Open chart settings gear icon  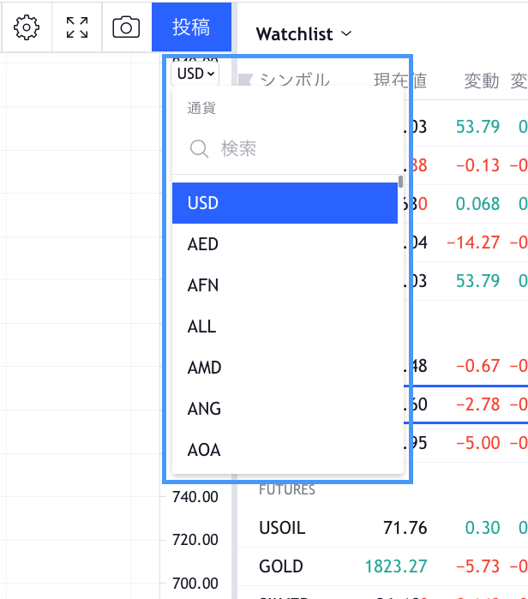coord(27,28)
